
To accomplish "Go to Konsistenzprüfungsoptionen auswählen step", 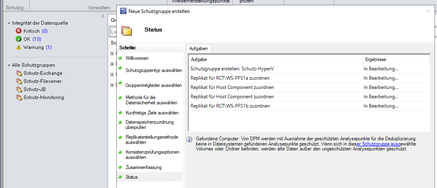I will 152,154.
